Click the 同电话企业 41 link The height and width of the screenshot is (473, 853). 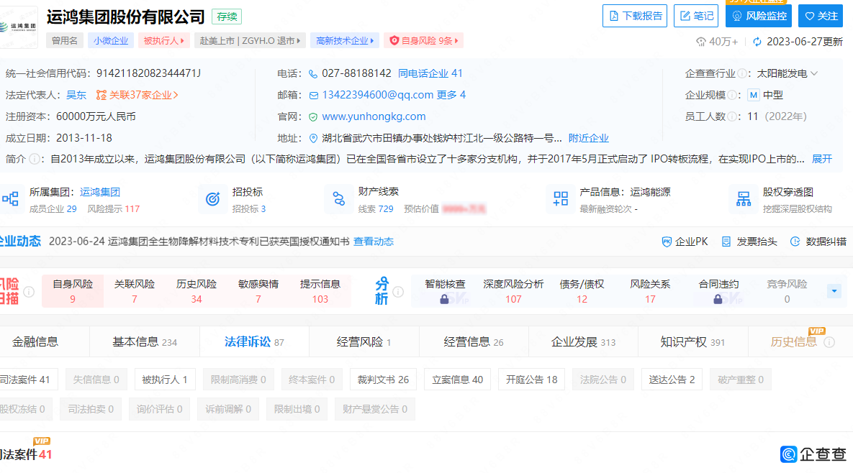tap(430, 74)
